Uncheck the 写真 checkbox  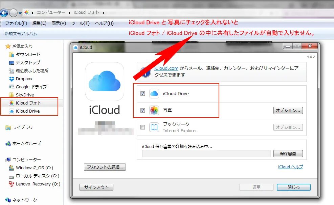pos(143,110)
